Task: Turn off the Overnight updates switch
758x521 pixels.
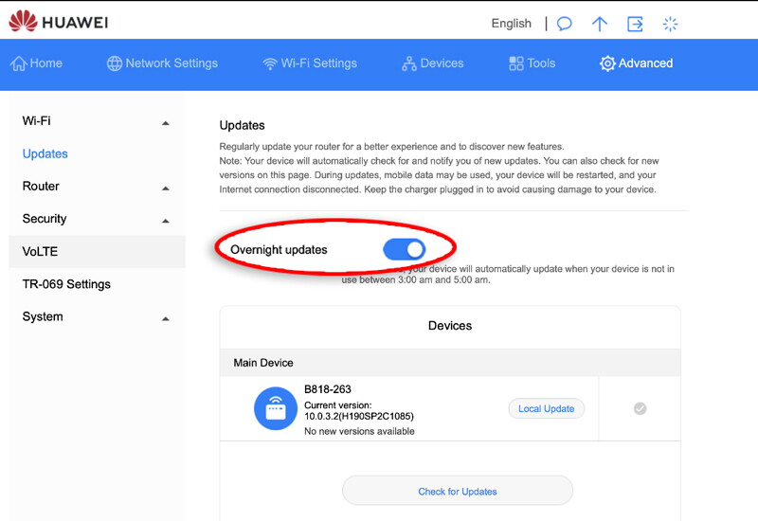Action: point(404,249)
